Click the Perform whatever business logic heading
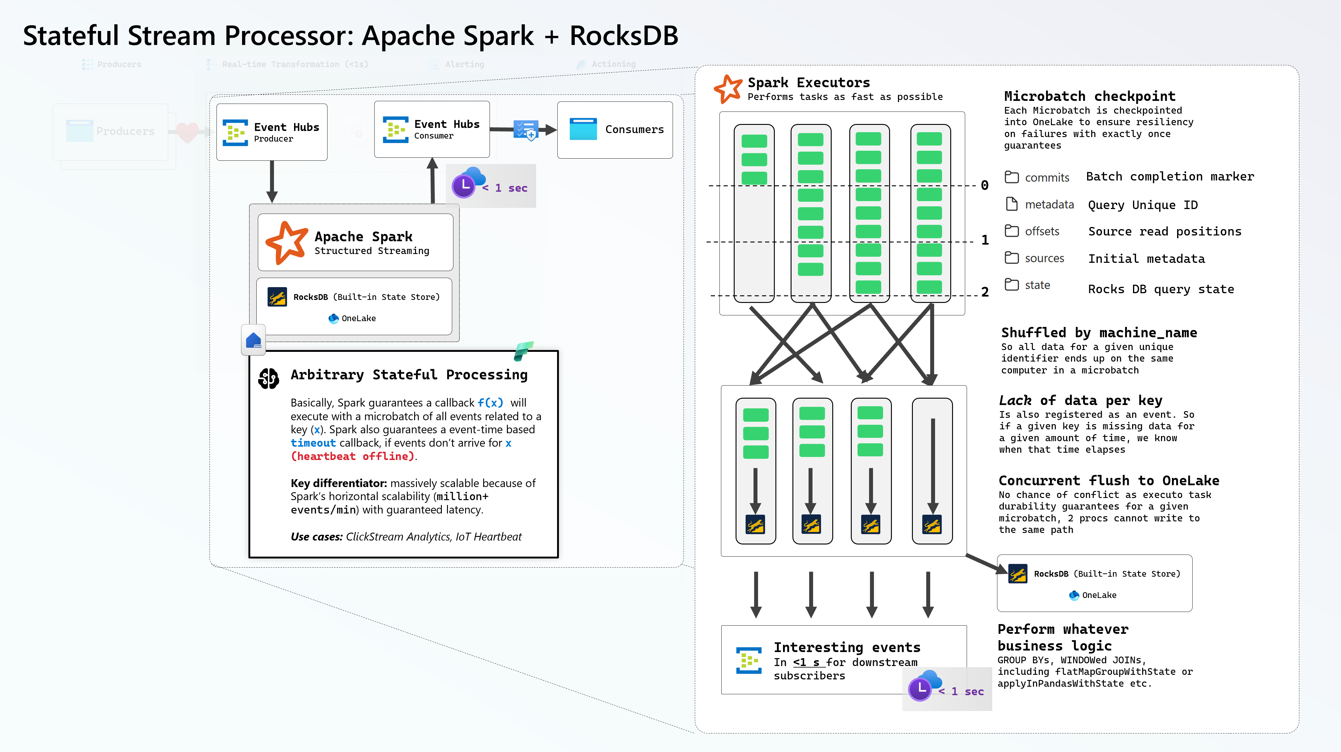Image resolution: width=1341 pixels, height=752 pixels. pos(1063,637)
